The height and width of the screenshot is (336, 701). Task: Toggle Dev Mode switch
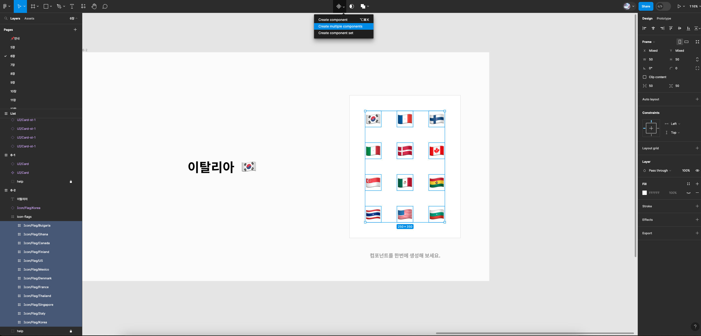(663, 6)
